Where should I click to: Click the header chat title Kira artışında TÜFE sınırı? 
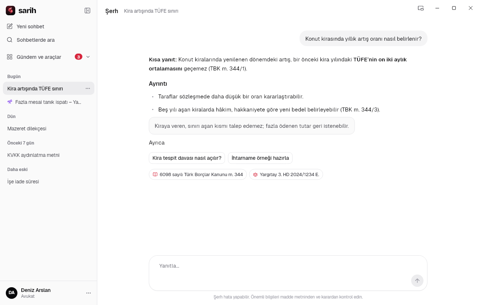pyautogui.click(x=151, y=11)
